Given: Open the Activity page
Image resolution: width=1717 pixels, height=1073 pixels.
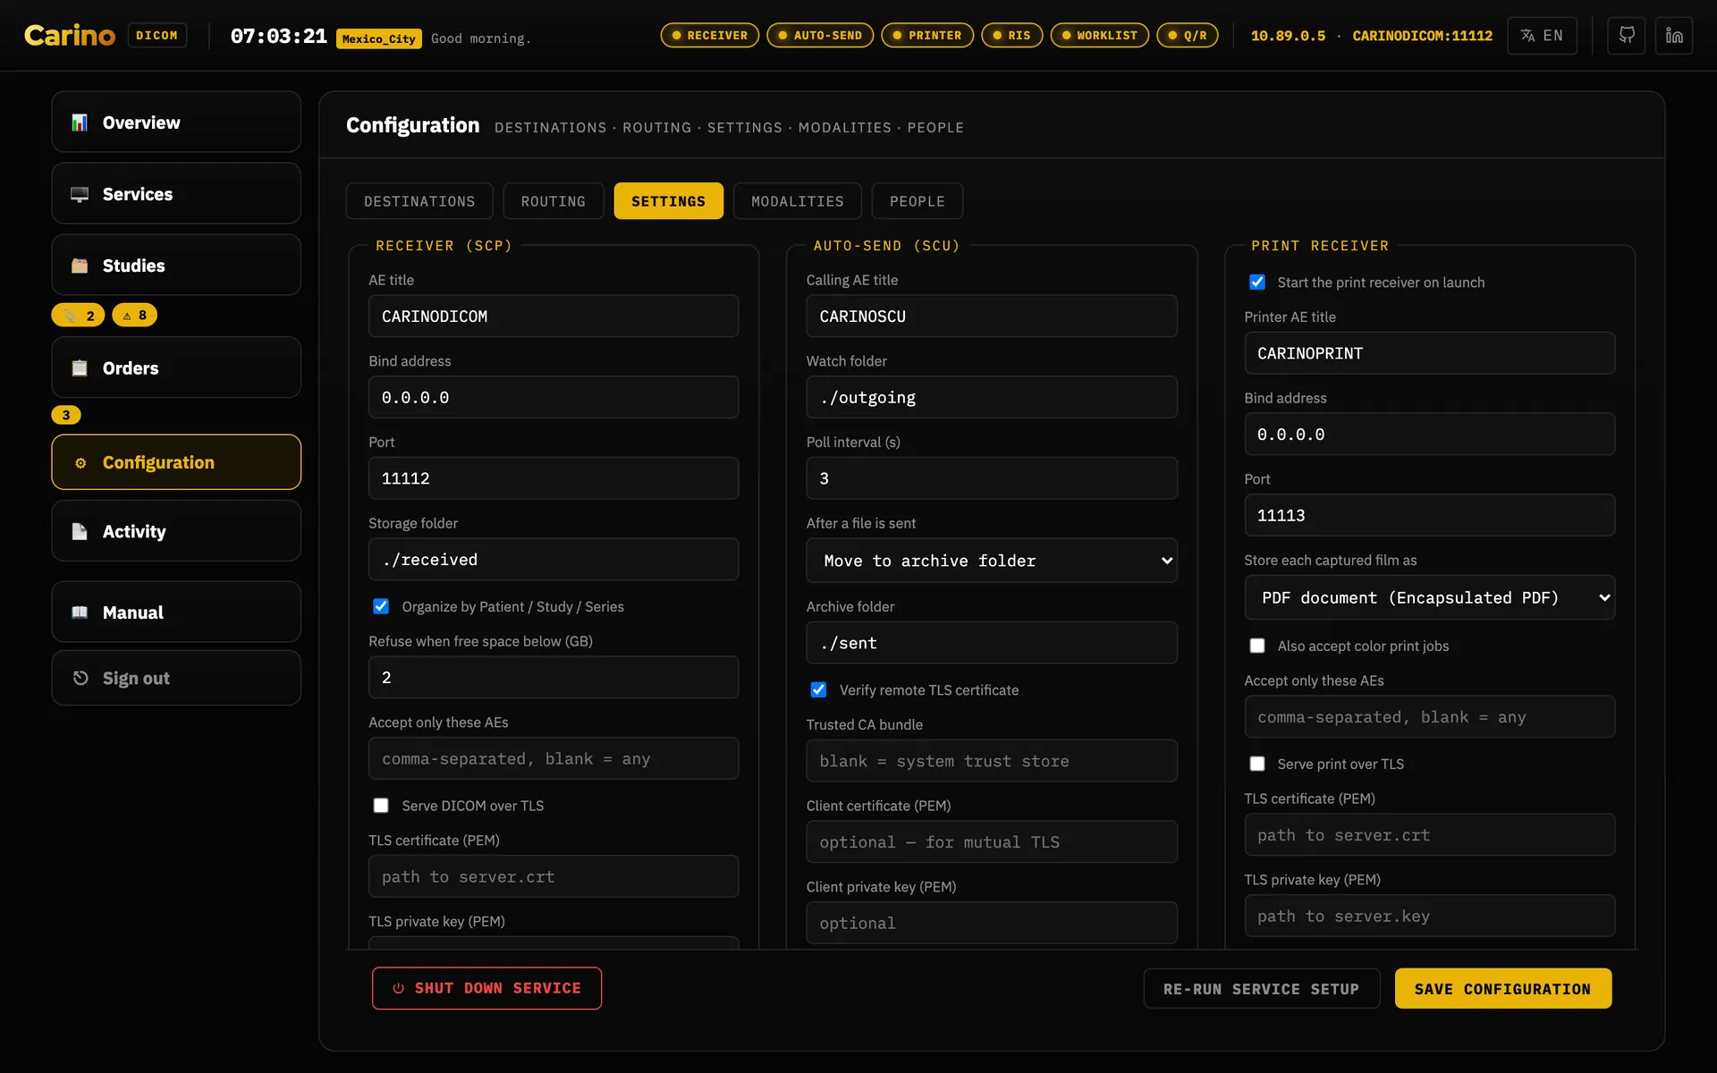Looking at the screenshot, I should 176,531.
